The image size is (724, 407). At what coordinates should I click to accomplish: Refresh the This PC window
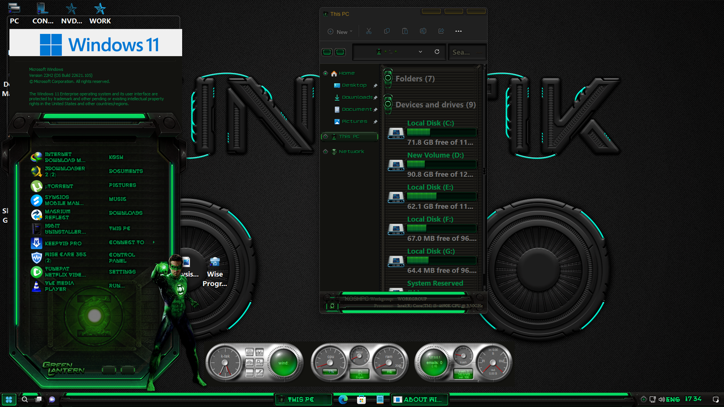point(437,51)
